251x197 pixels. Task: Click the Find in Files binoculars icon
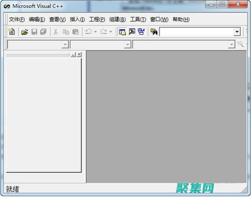click(x=154, y=32)
